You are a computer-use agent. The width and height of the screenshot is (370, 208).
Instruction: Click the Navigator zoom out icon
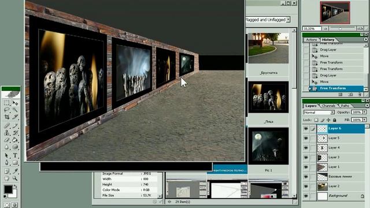(x=325, y=28)
